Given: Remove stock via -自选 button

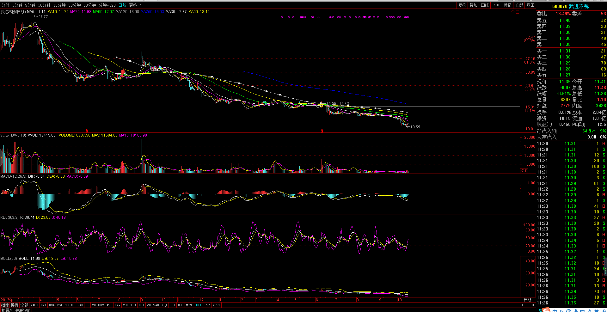Looking at the screenshot, I should pos(519,5).
